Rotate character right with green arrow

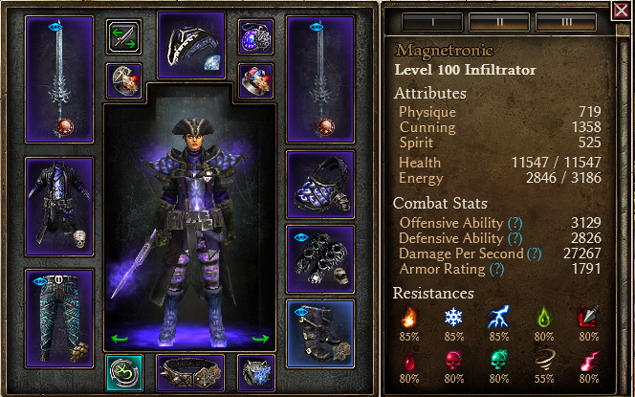pos(260,339)
